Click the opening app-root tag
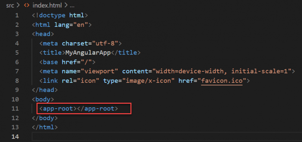Image resolution: width=302 pixels, height=142 pixels. point(58,108)
